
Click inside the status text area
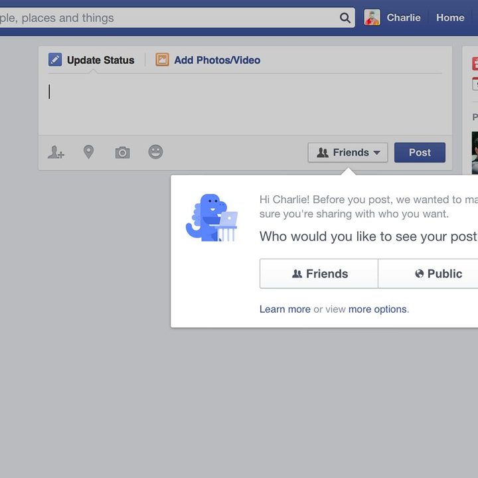(x=245, y=104)
